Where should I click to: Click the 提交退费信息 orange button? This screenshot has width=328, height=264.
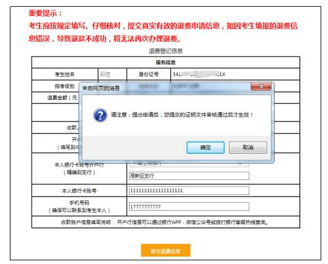[166, 251]
